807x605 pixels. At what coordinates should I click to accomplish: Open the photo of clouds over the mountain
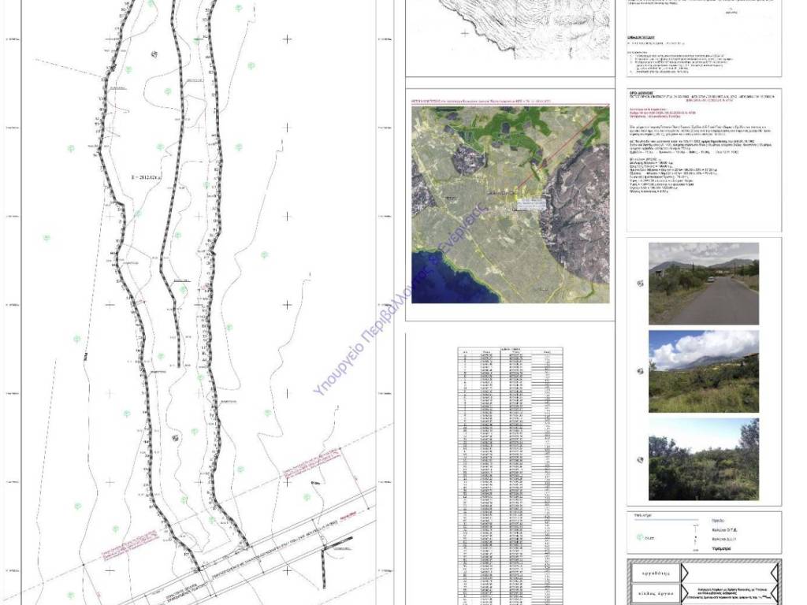703,371
